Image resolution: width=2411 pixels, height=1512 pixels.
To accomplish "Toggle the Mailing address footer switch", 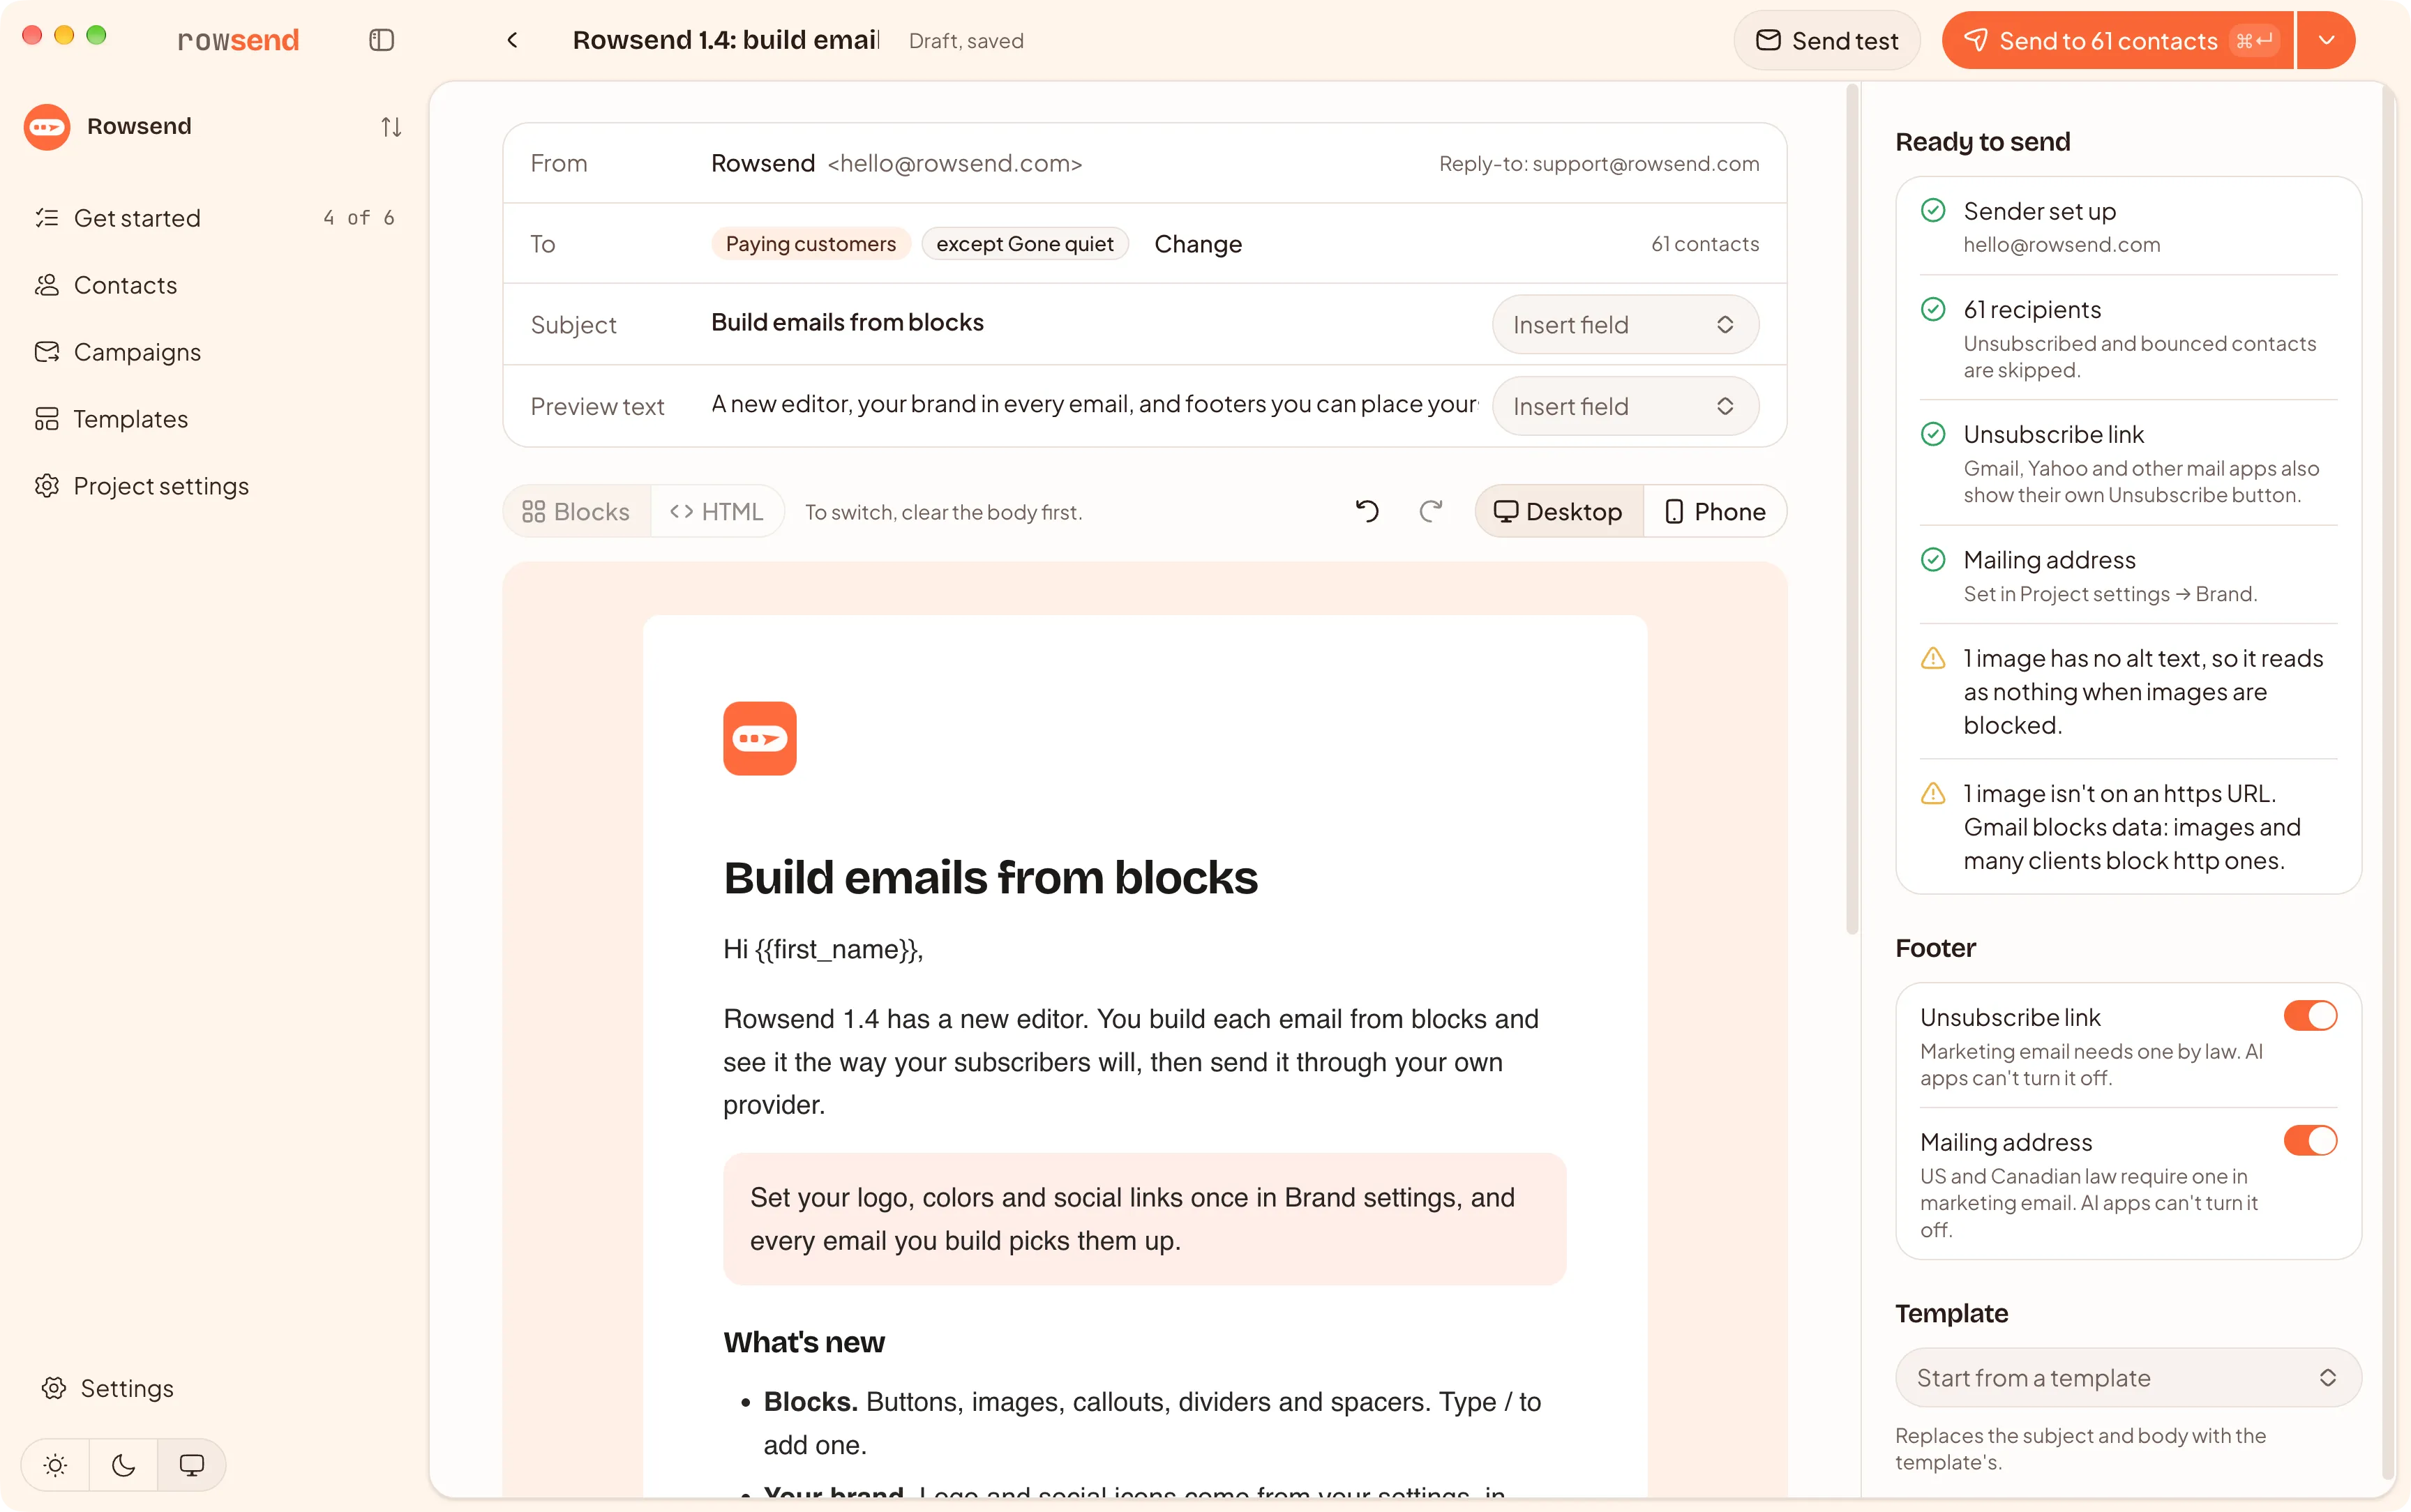I will (x=2310, y=1141).
